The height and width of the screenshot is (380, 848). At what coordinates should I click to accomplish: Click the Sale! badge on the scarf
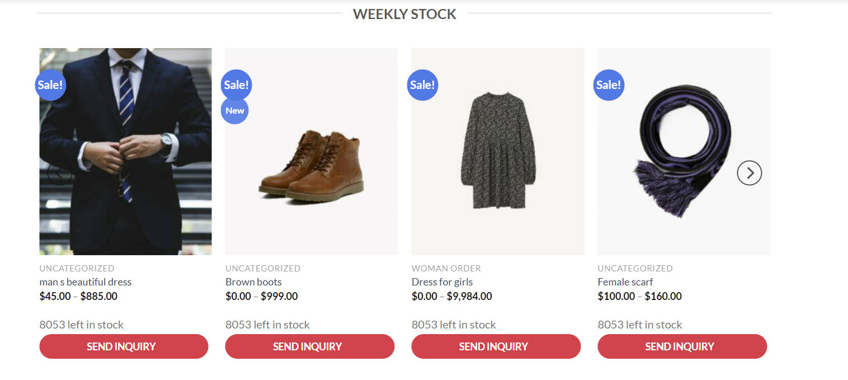point(609,85)
